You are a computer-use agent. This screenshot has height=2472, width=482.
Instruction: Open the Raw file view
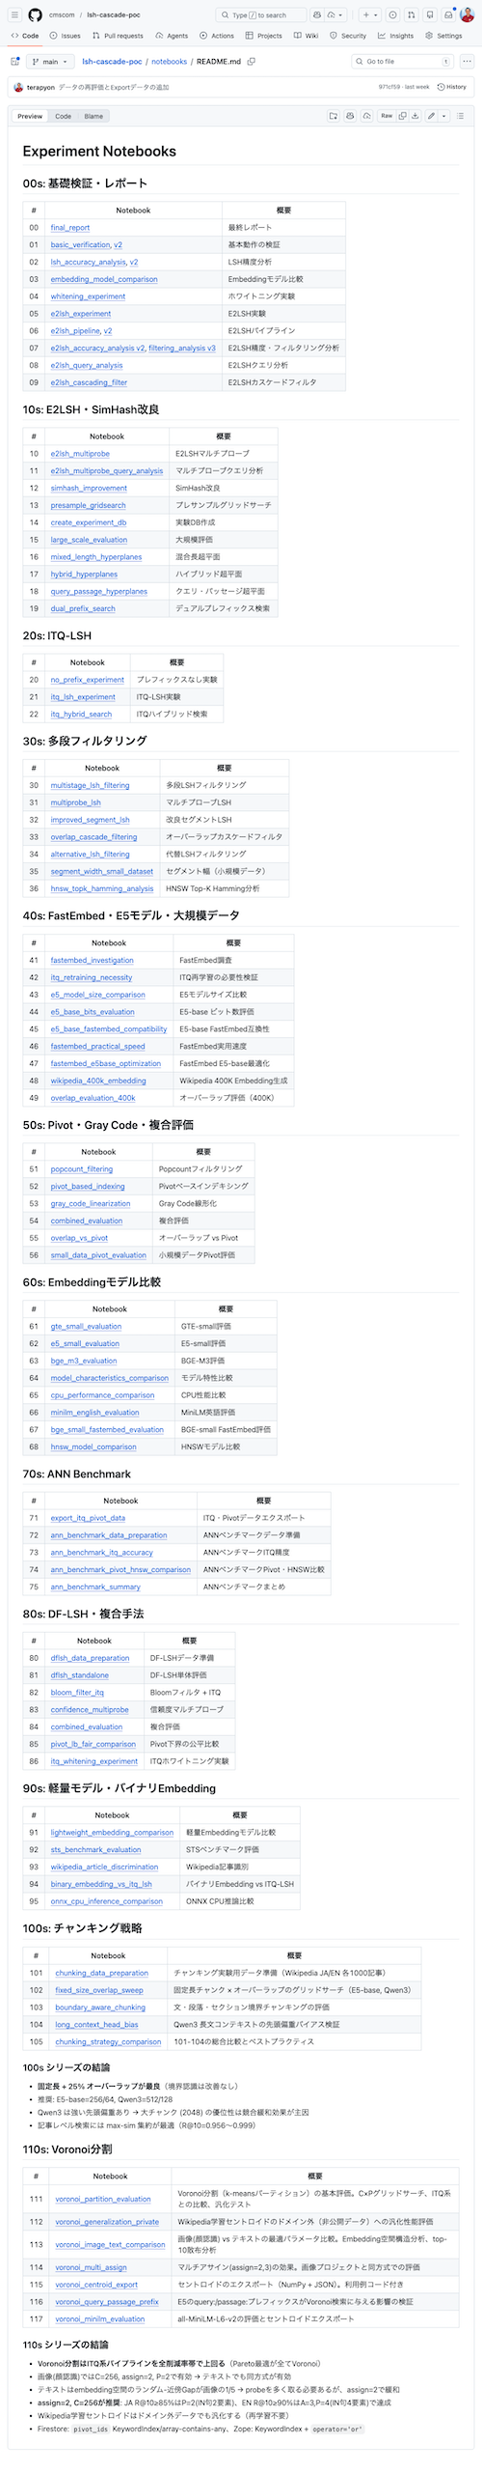click(387, 116)
